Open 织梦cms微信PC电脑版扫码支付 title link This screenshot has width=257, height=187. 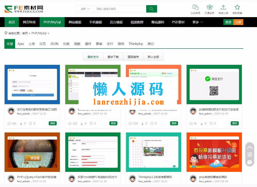click(97, 177)
